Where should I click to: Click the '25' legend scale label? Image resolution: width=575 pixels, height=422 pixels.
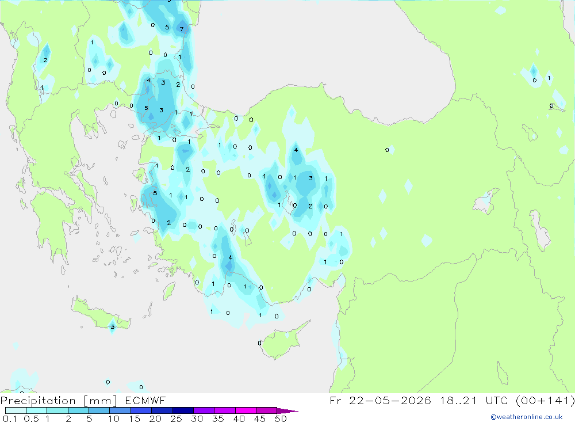(x=176, y=419)
